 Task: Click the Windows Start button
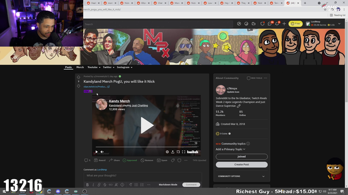[4, 191]
